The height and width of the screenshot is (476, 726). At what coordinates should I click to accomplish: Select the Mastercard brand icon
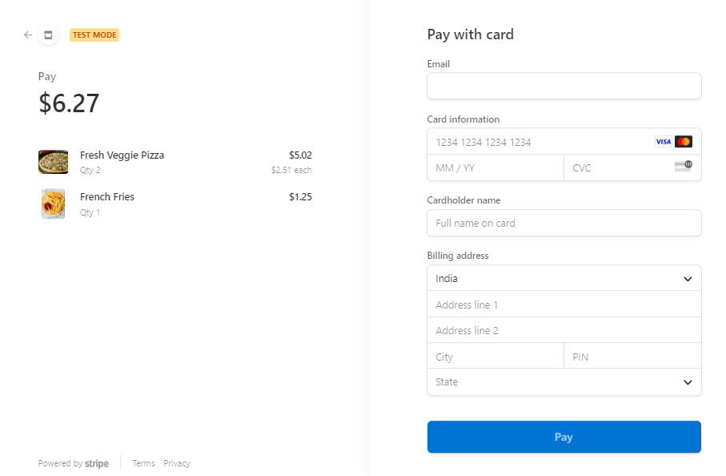684,141
